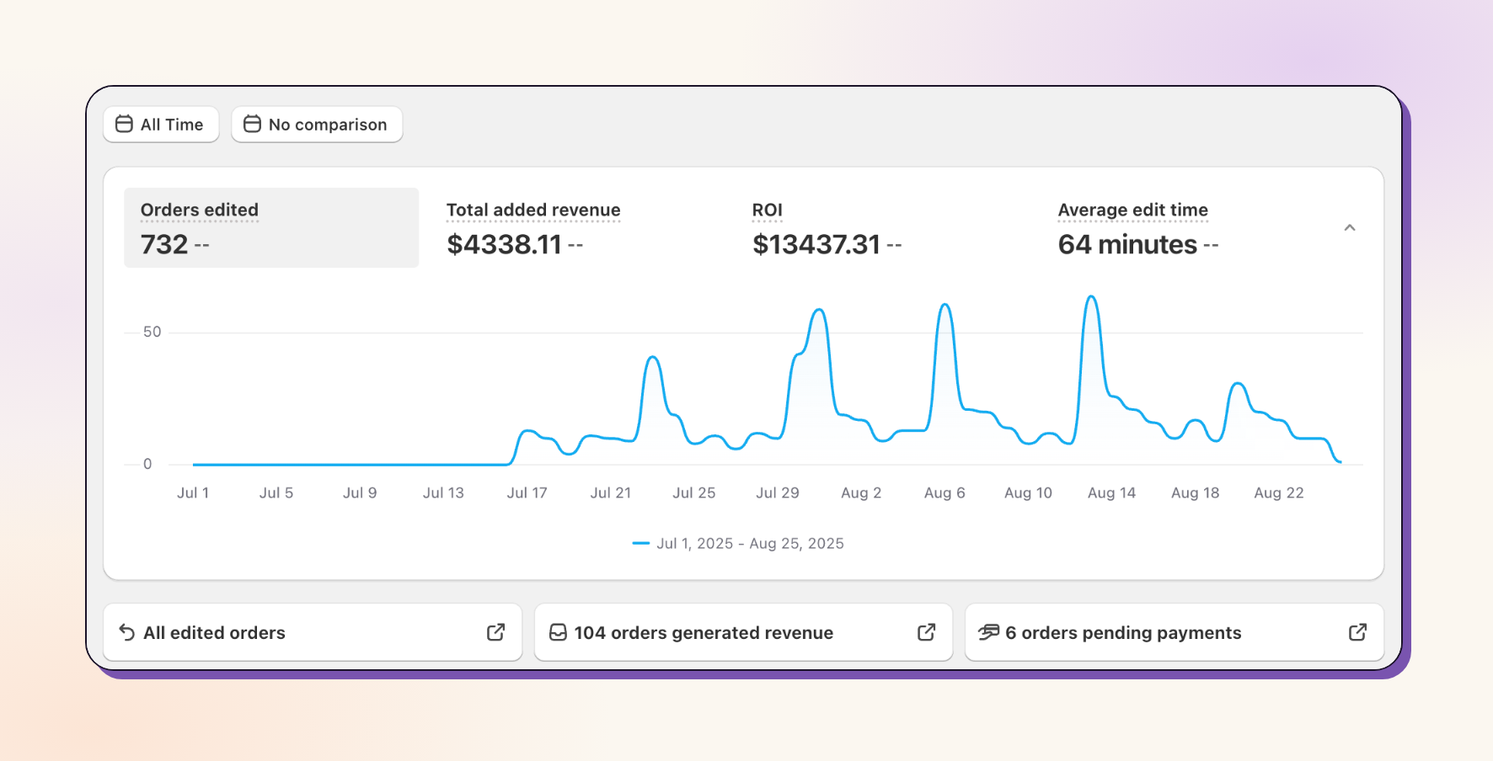The height and width of the screenshot is (761, 1493).
Task: Click the payment hand icon beside 6 orders pending
Action: coord(988,632)
